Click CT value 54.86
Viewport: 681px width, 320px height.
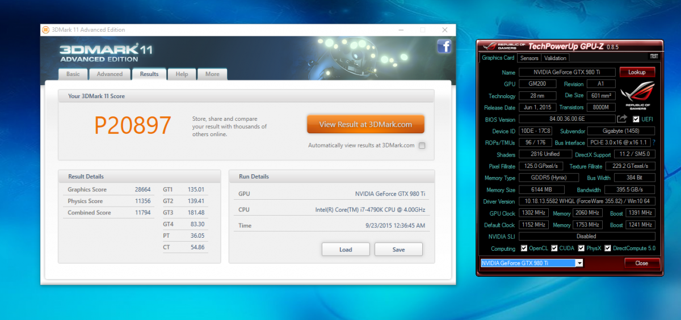(x=197, y=247)
